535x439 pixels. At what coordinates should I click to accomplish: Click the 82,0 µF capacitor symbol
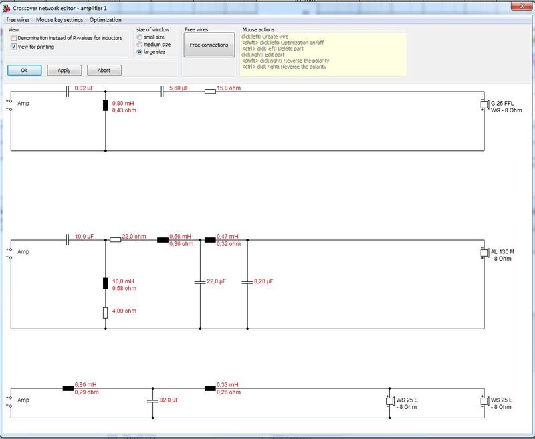[x=153, y=402]
